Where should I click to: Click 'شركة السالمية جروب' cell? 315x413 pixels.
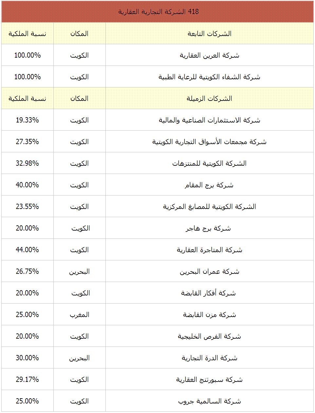[210, 401]
